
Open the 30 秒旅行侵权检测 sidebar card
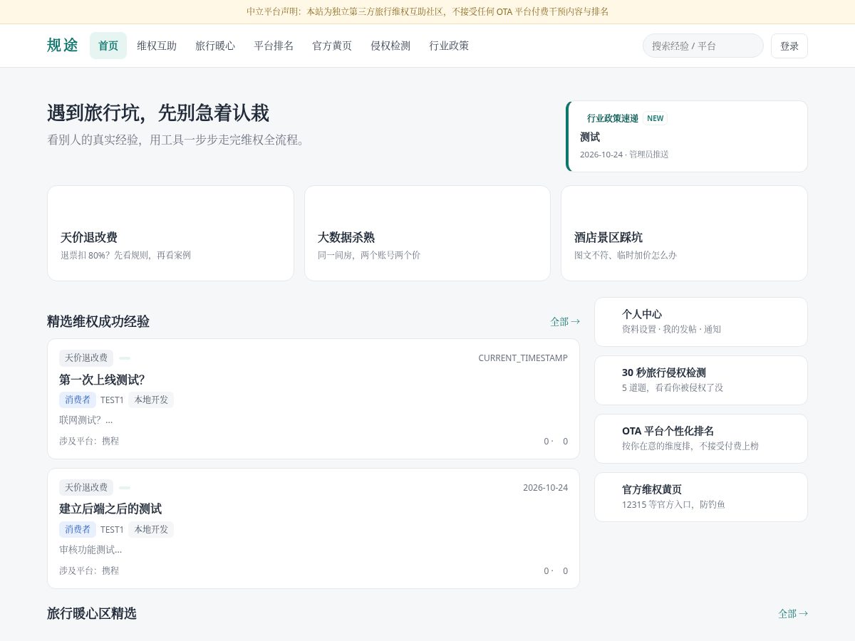click(x=701, y=380)
